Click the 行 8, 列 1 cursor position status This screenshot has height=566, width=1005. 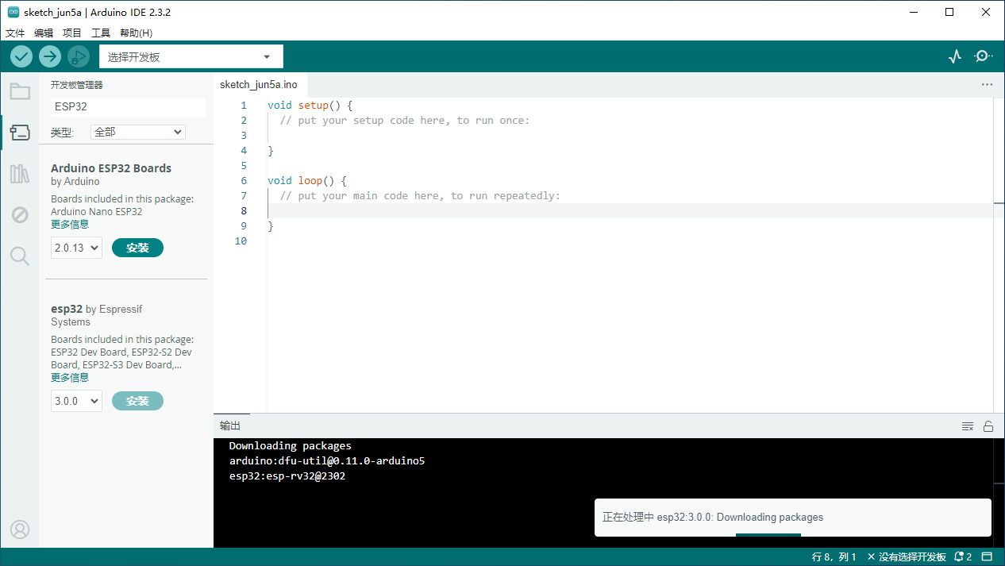pyautogui.click(x=834, y=557)
